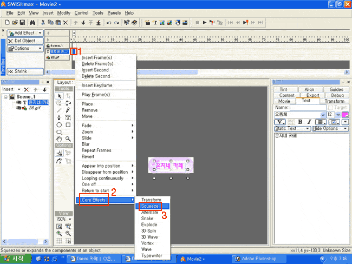This screenshot has height=264, width=352.
Task: Click the Stop square playback button
Action: pyautogui.click(x=197, y=22)
